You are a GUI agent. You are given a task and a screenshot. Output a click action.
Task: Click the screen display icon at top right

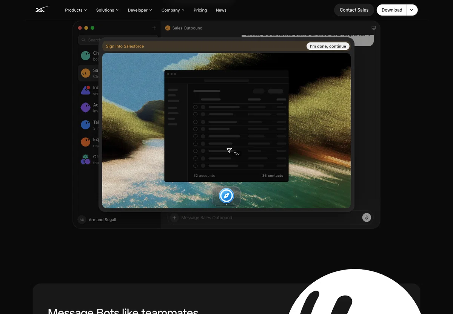[374, 28]
